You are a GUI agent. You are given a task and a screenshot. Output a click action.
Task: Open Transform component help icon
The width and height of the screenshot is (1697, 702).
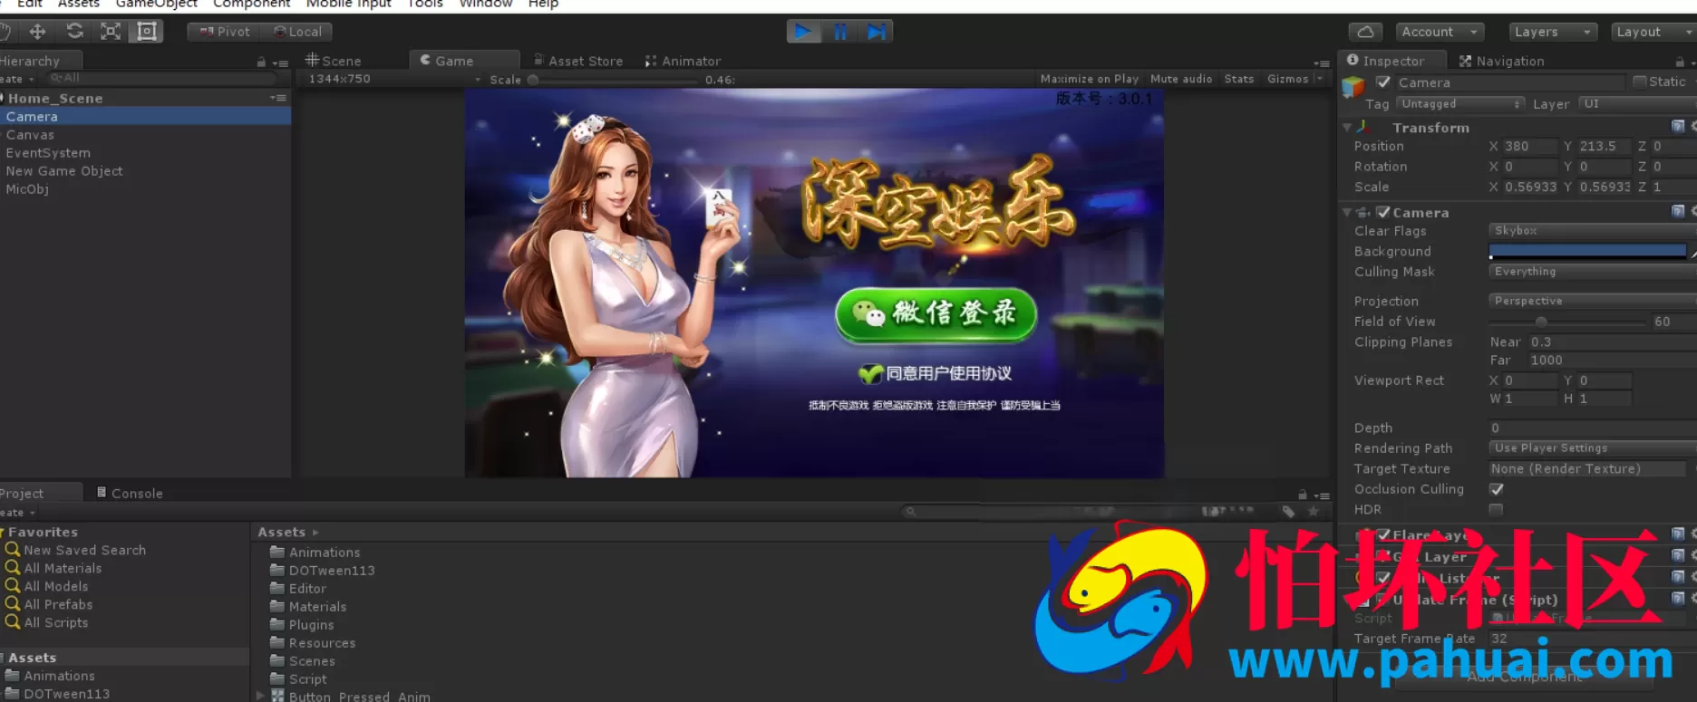tap(1678, 127)
